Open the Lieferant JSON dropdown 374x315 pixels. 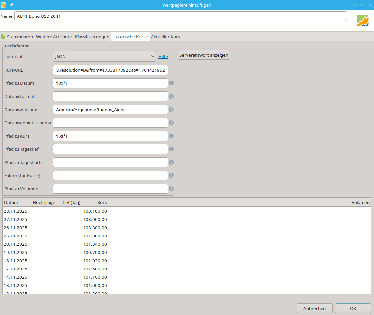(104, 56)
